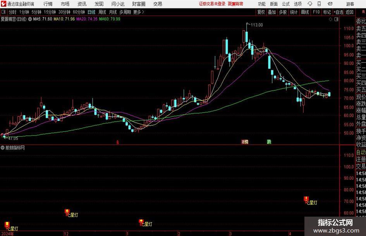
Task: Click the 标记 mark toolbar button
Action: click(327, 12)
